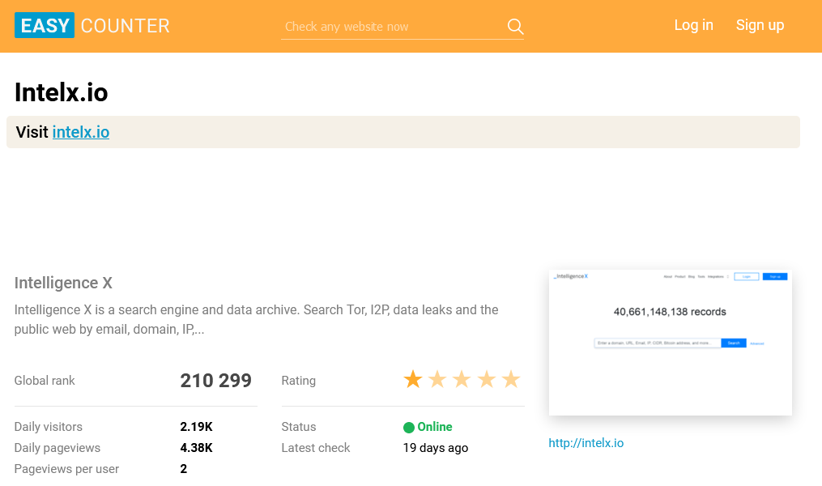Screen dimensions: 822x486
Task: Rate two stars (second star)
Action: click(437, 379)
